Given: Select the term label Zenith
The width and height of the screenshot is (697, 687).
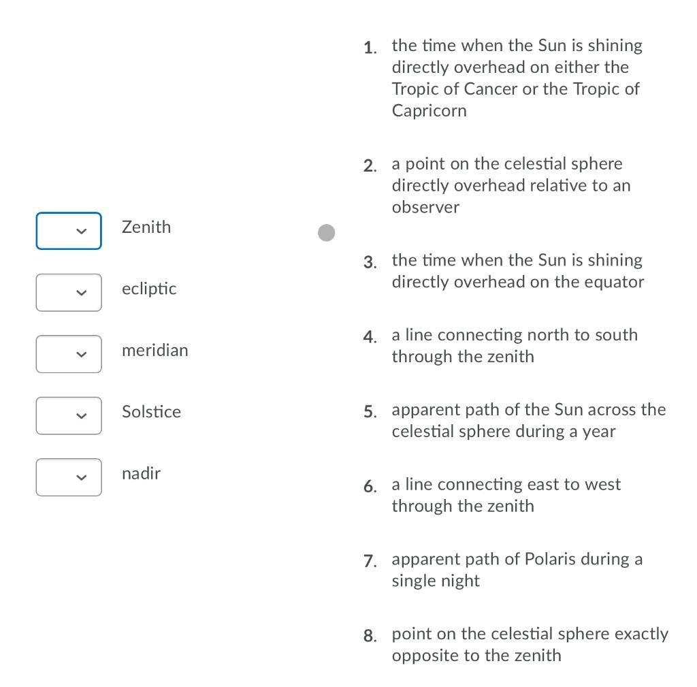Looking at the screenshot, I should tap(146, 227).
